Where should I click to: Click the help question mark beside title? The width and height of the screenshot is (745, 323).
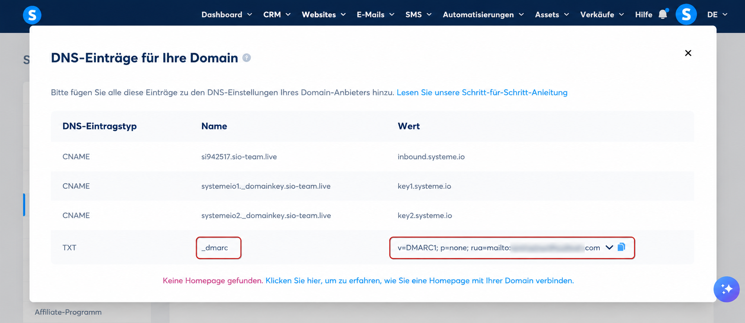coord(247,58)
